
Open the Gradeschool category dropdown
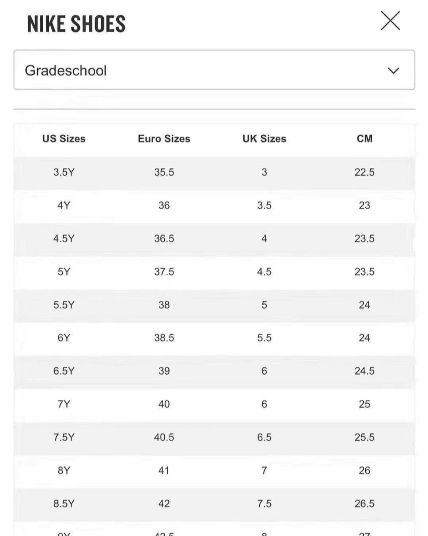pyautogui.click(x=214, y=70)
